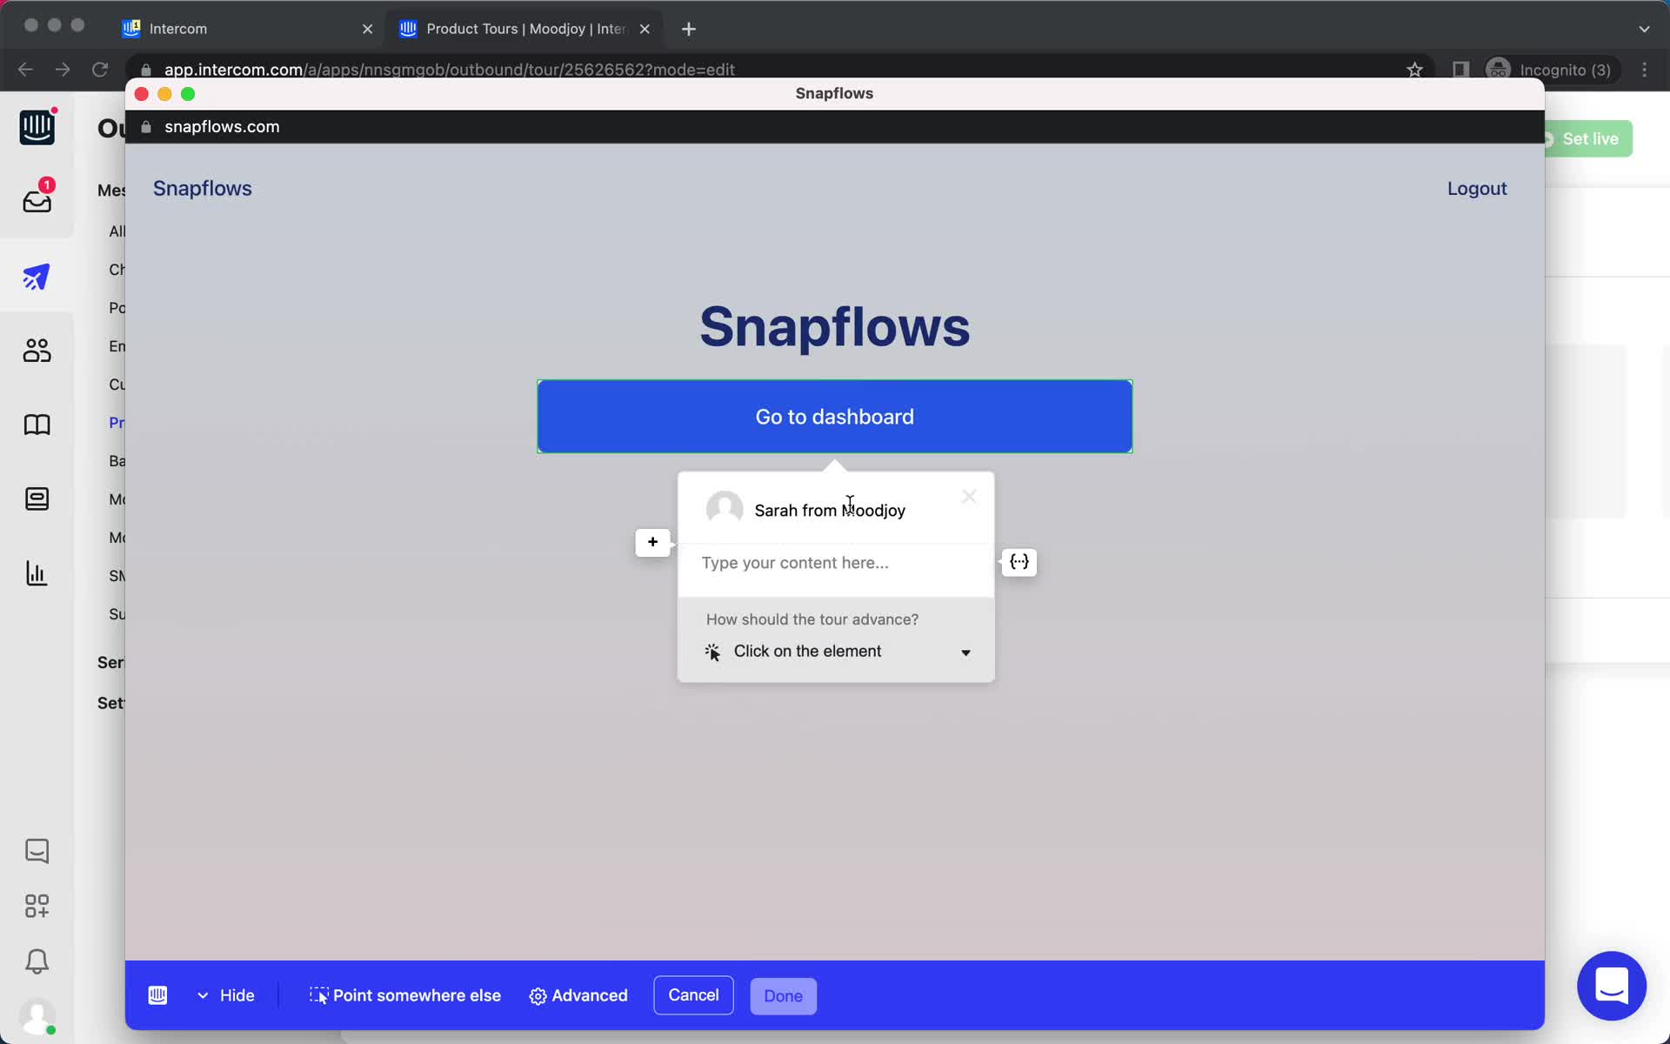
Task: Click Point somewhere else to reposition tooltip
Action: tap(404, 994)
